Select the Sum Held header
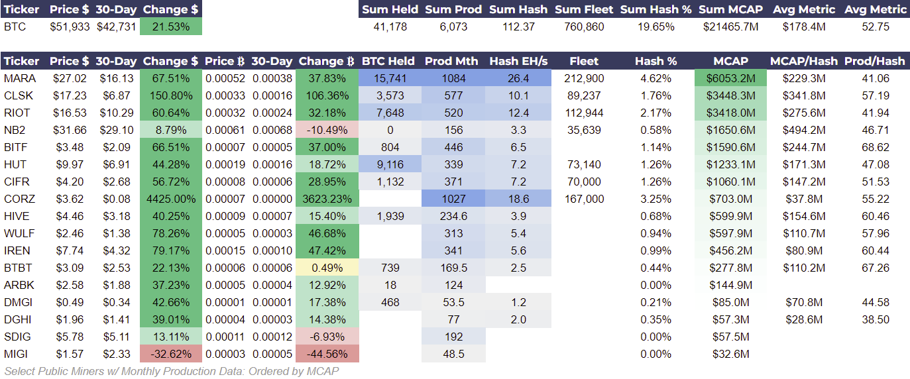 tap(390, 9)
